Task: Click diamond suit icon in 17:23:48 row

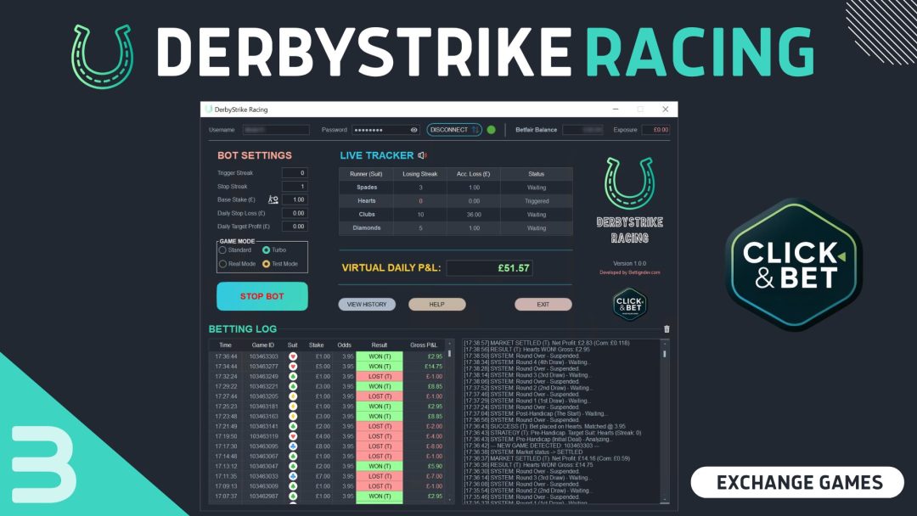Action: [292, 416]
